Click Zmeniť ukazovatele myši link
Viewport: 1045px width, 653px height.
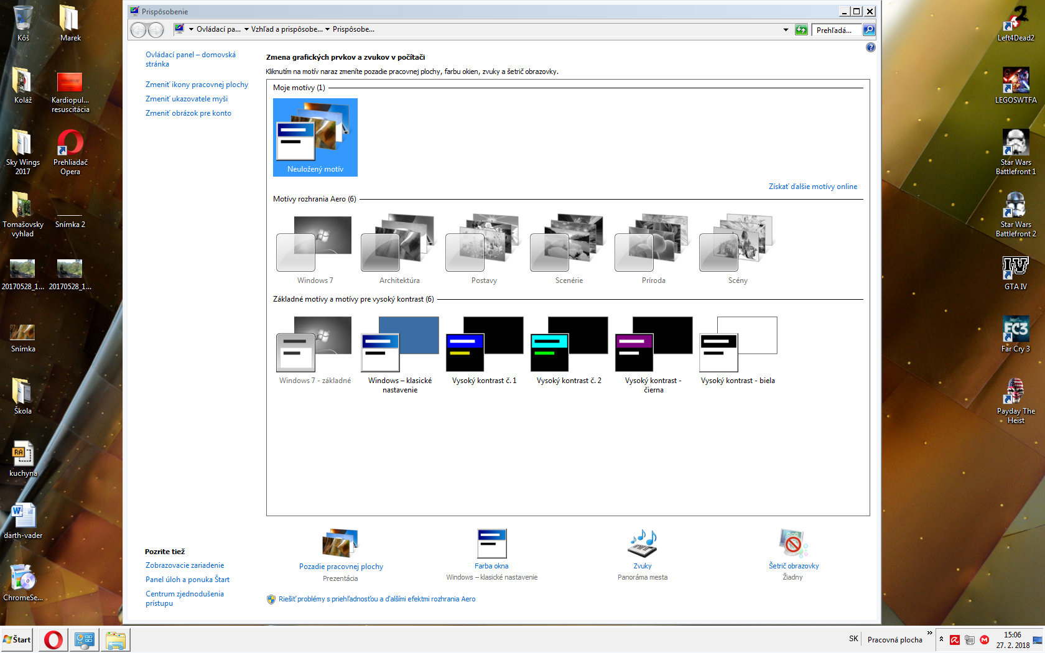187,99
